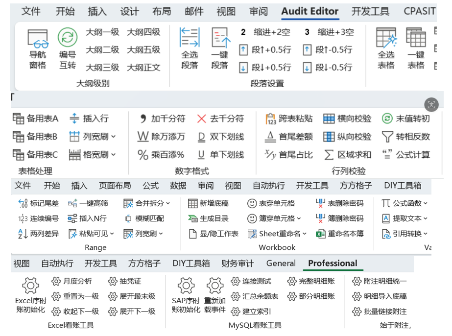Open the 邮件 tab
The image size is (452, 336).
coord(194,12)
